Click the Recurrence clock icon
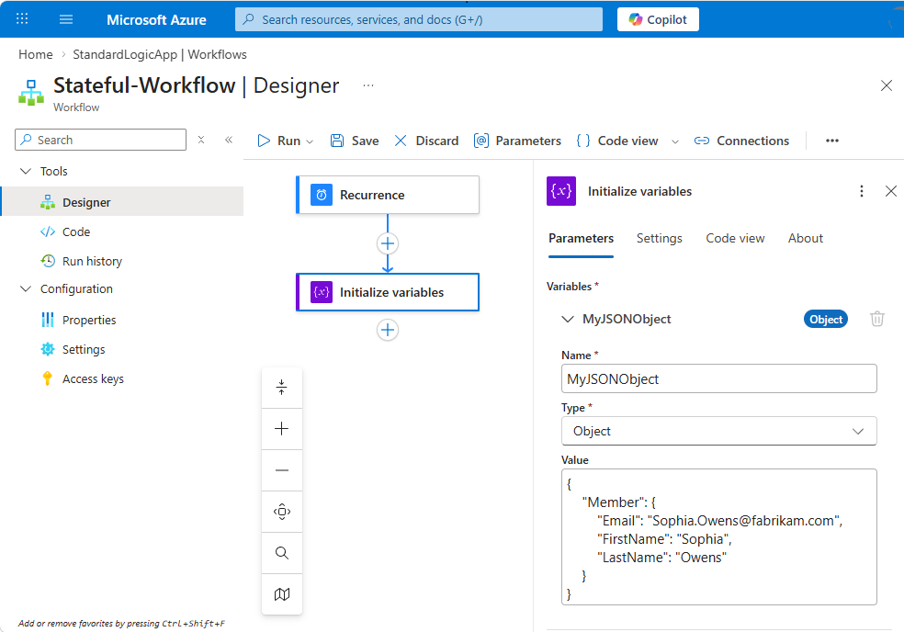 point(322,195)
